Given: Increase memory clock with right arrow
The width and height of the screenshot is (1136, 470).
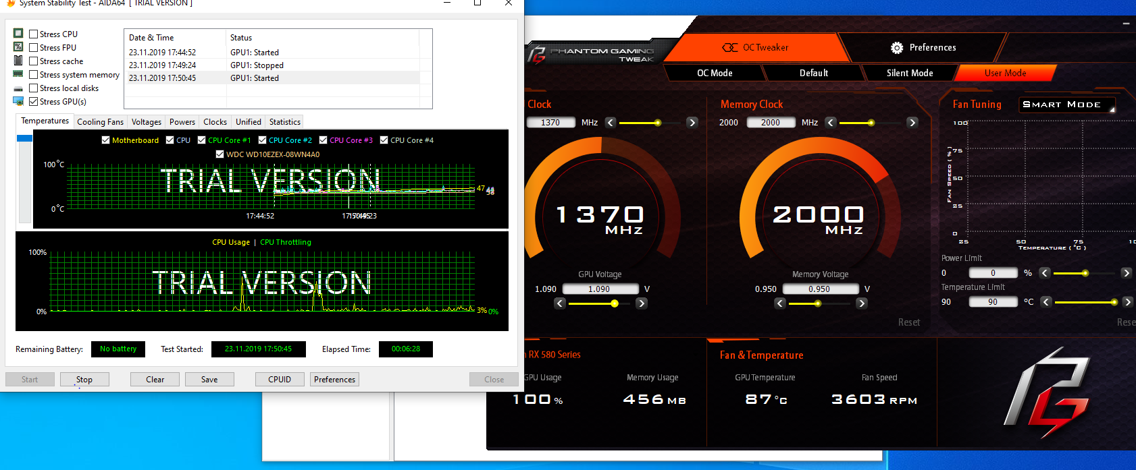Looking at the screenshot, I should pos(912,122).
